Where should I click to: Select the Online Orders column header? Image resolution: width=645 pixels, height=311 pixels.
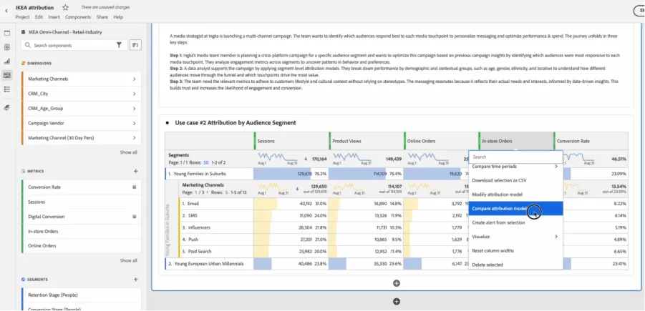pos(441,141)
